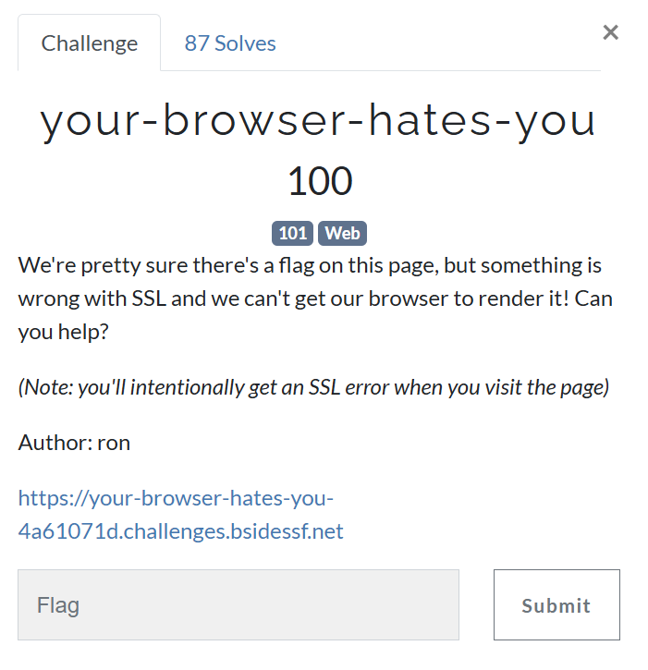Click the 100 point value
Image resolution: width=648 pixels, height=670 pixels.
pyautogui.click(x=320, y=181)
